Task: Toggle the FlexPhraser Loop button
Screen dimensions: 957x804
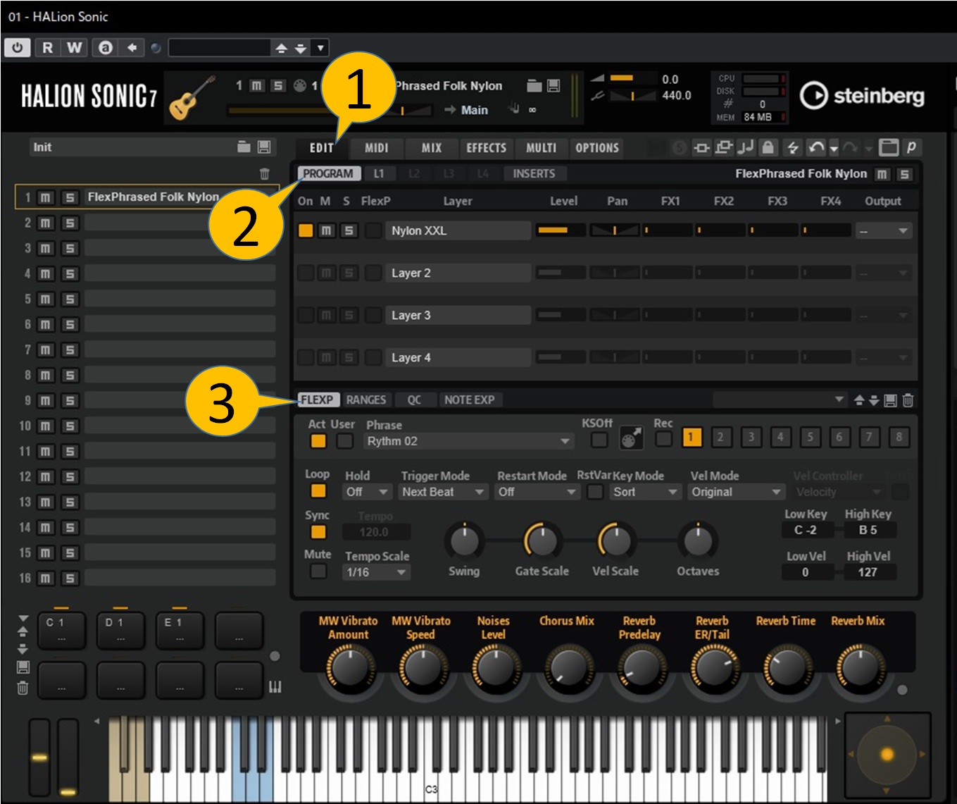Action: tap(318, 491)
